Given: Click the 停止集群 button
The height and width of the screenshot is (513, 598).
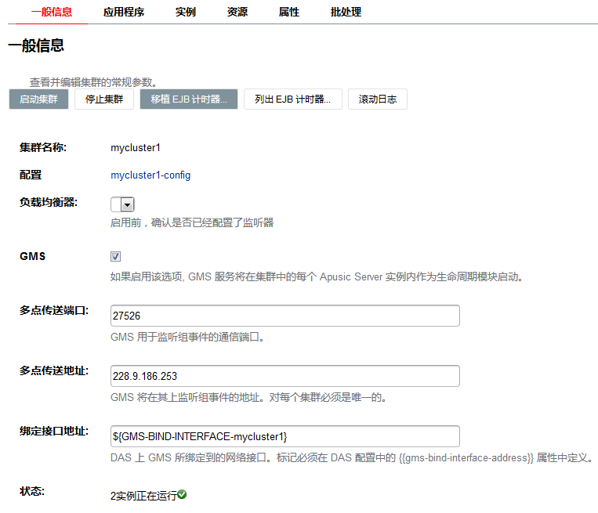Looking at the screenshot, I should 104,99.
